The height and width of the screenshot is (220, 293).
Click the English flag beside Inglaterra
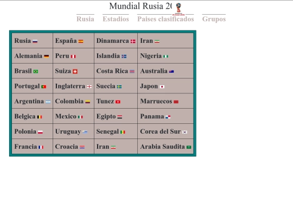[90, 86]
